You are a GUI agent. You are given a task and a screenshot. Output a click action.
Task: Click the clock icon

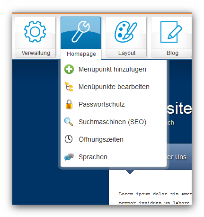[69, 139]
